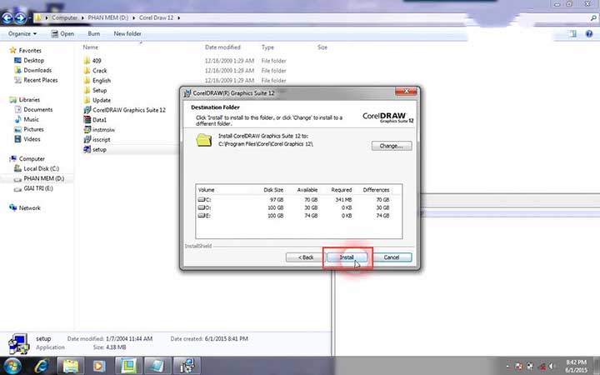Click the Change... destination folder button
This screenshot has height=375, width=600.
pyautogui.click(x=391, y=146)
